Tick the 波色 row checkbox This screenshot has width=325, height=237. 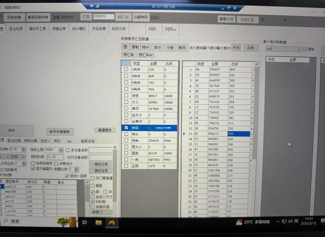[126, 95]
